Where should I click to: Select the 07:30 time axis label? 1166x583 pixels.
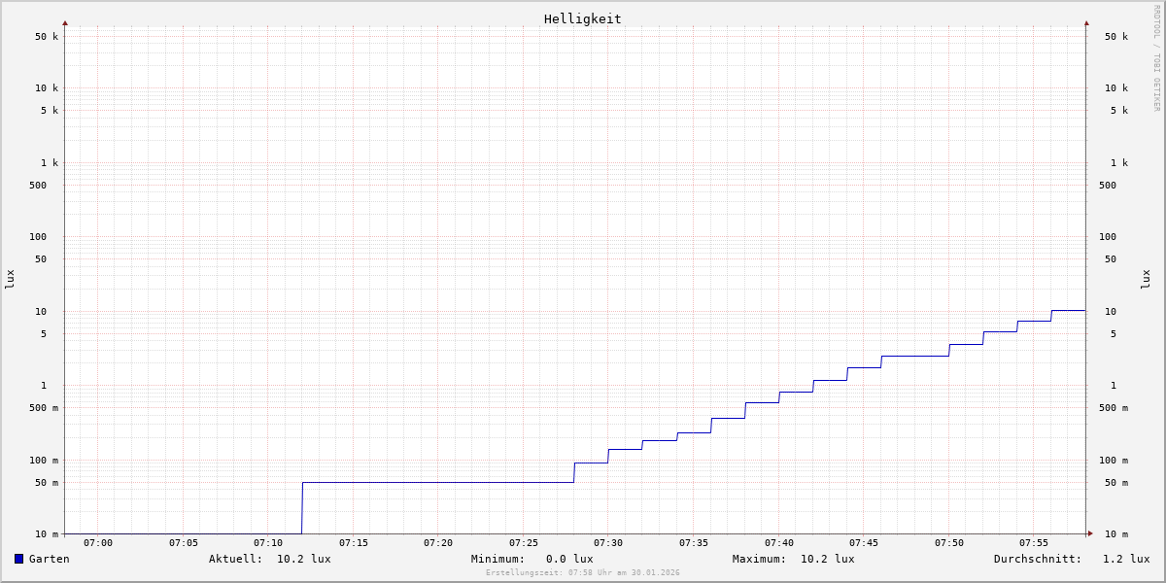tap(608, 543)
